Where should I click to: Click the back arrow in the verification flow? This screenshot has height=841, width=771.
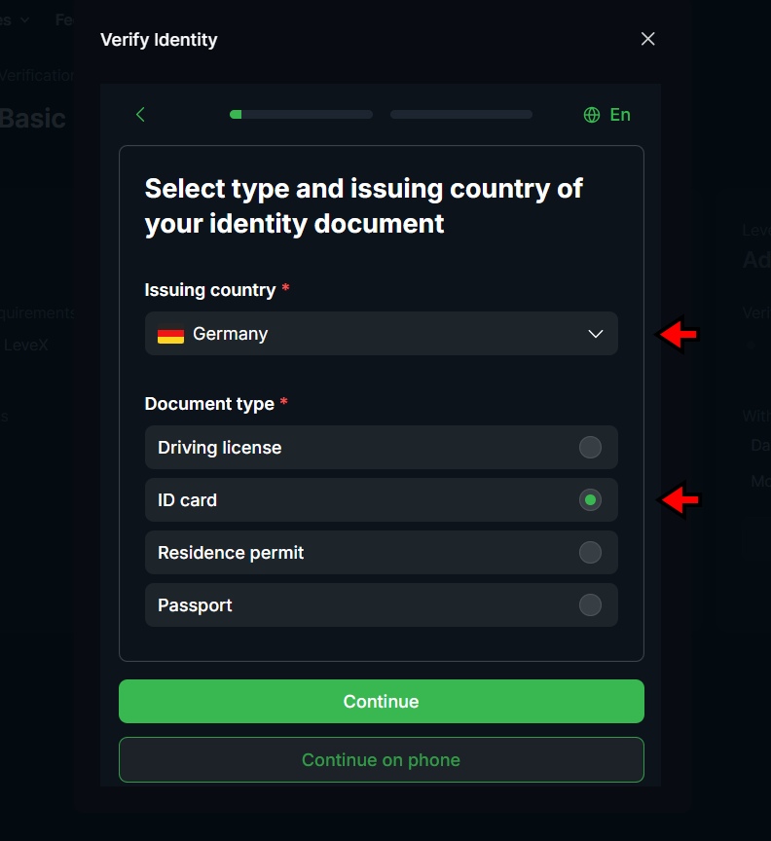pyautogui.click(x=139, y=114)
